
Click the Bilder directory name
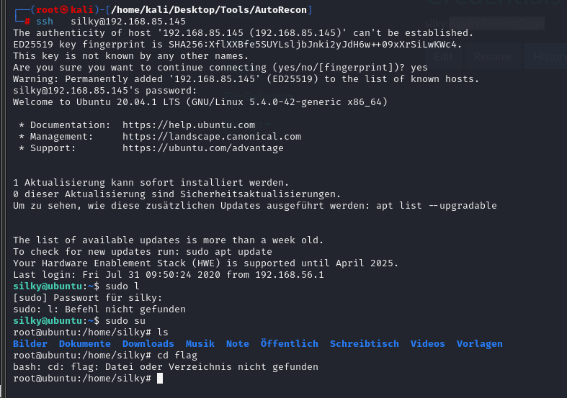pyautogui.click(x=30, y=344)
